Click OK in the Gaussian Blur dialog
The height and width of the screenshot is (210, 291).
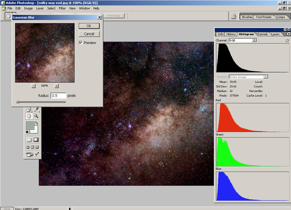pyautogui.click(x=89, y=26)
